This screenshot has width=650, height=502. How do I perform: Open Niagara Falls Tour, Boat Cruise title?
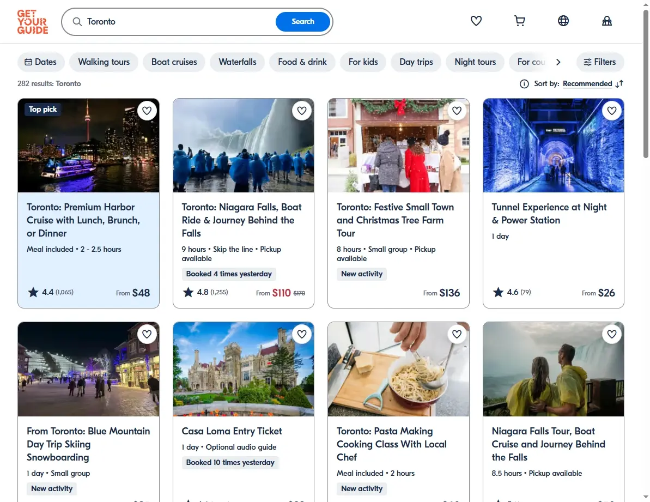(x=548, y=444)
